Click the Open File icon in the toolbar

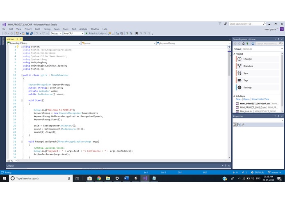(23, 33)
